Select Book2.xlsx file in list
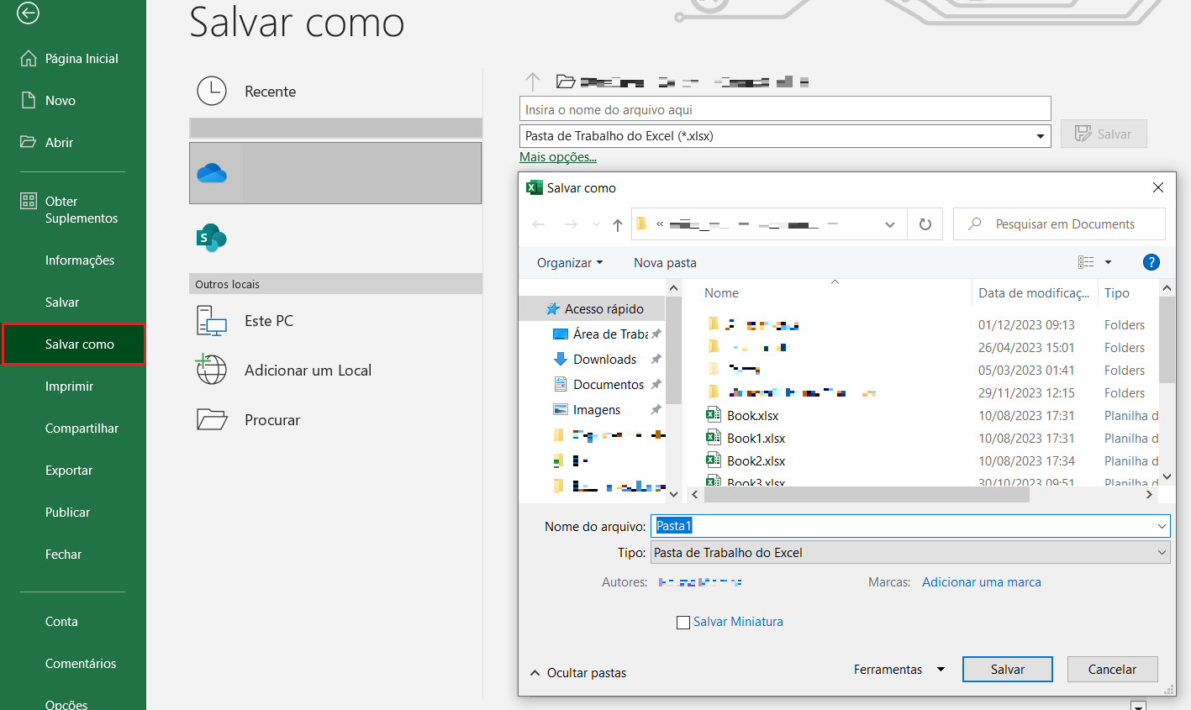This screenshot has width=1191, height=710. pyautogui.click(x=756, y=460)
